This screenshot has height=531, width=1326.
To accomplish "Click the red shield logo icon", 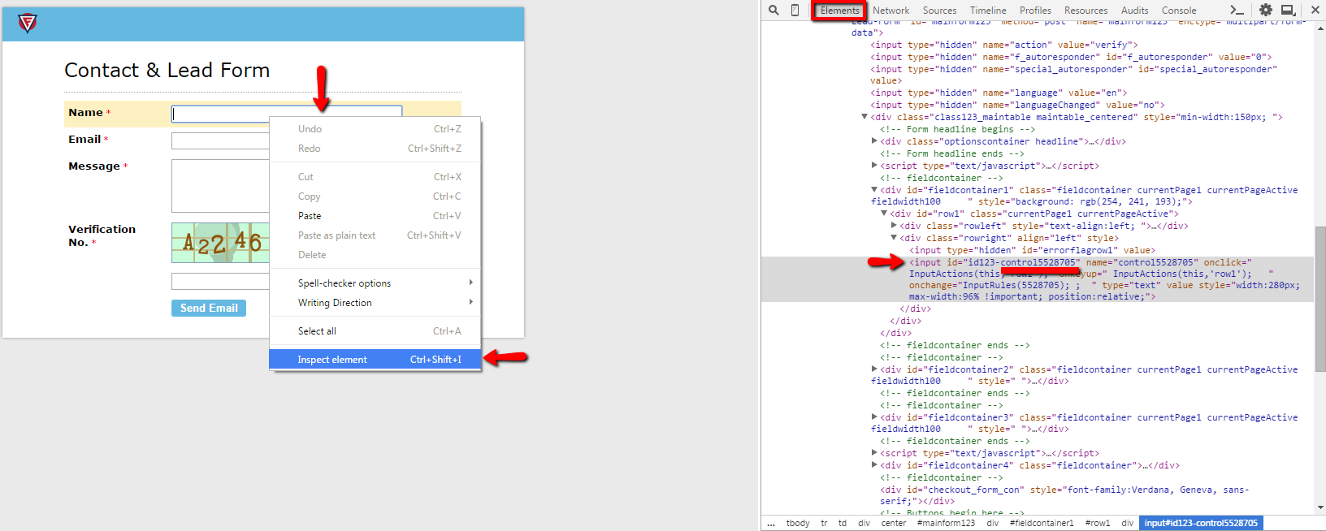I will coord(28,24).
